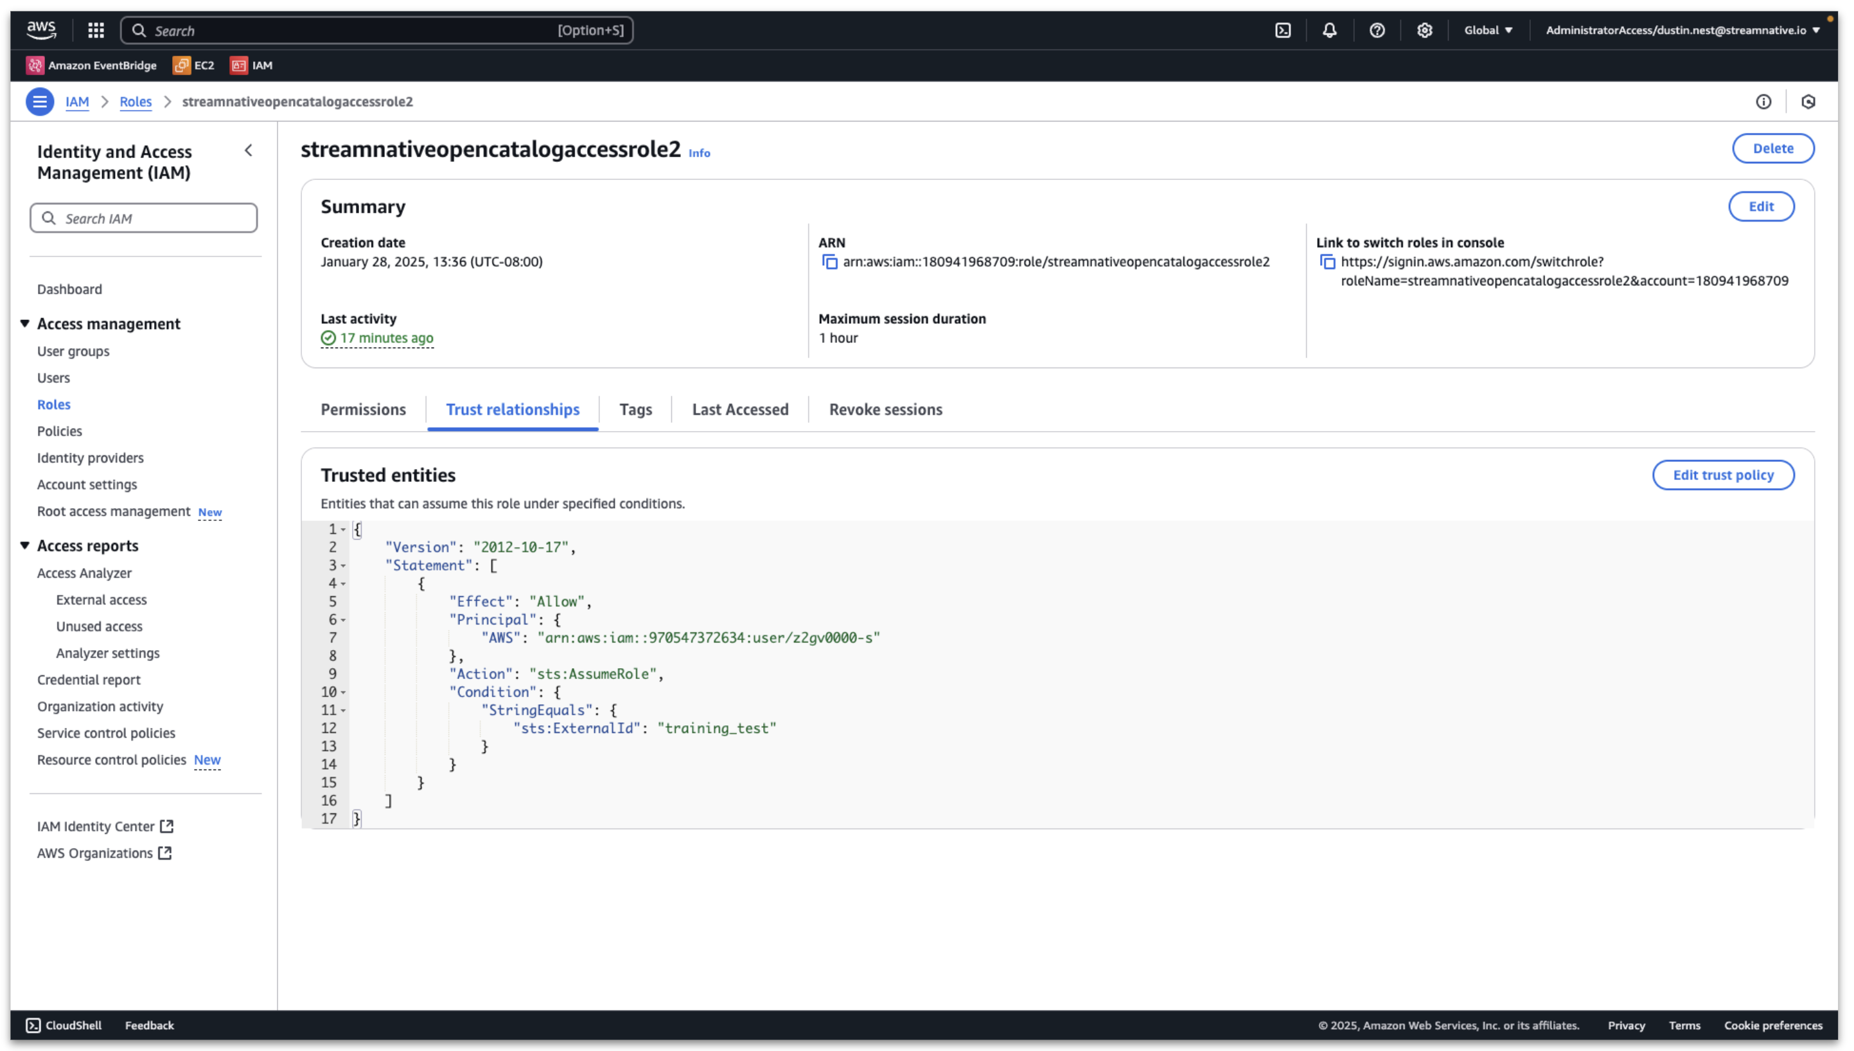Image resolution: width=1854 pixels, height=1051 pixels.
Task: View notifications via the bell icon
Action: (1330, 30)
